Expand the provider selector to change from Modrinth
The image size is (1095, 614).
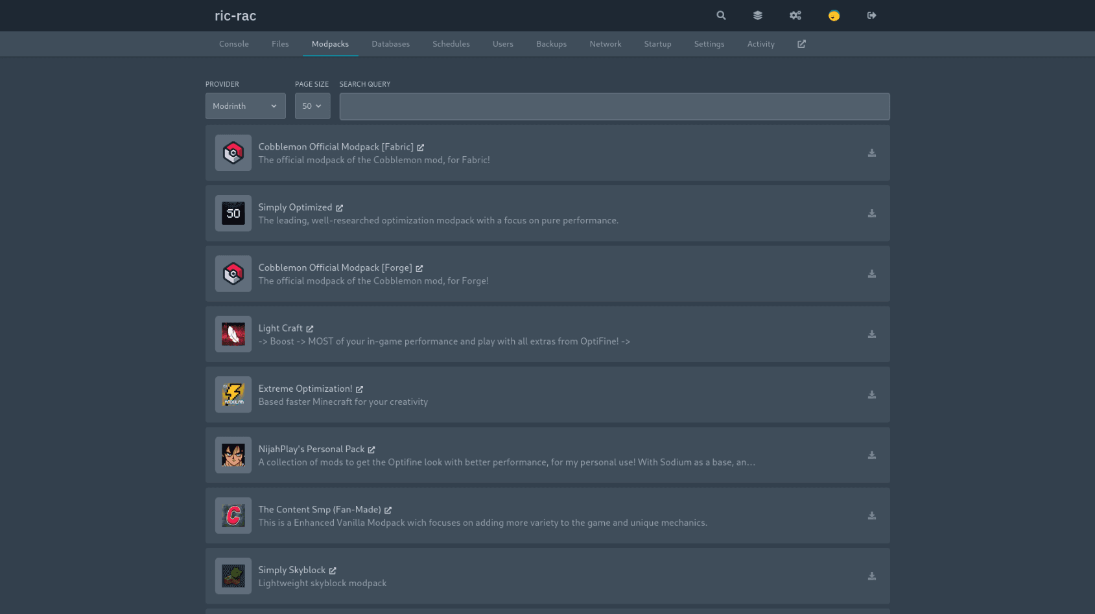[x=245, y=106]
